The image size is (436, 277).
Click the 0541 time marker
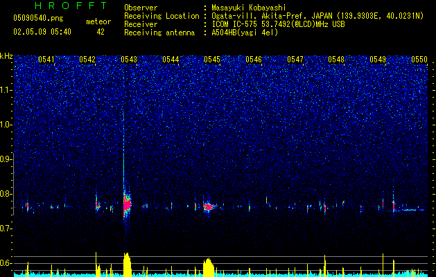(46, 59)
